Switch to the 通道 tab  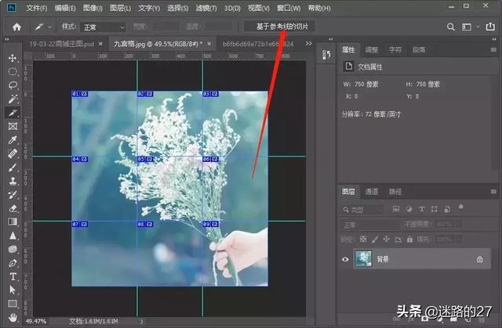(372, 191)
